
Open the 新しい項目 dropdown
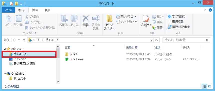[x=126, y=17]
